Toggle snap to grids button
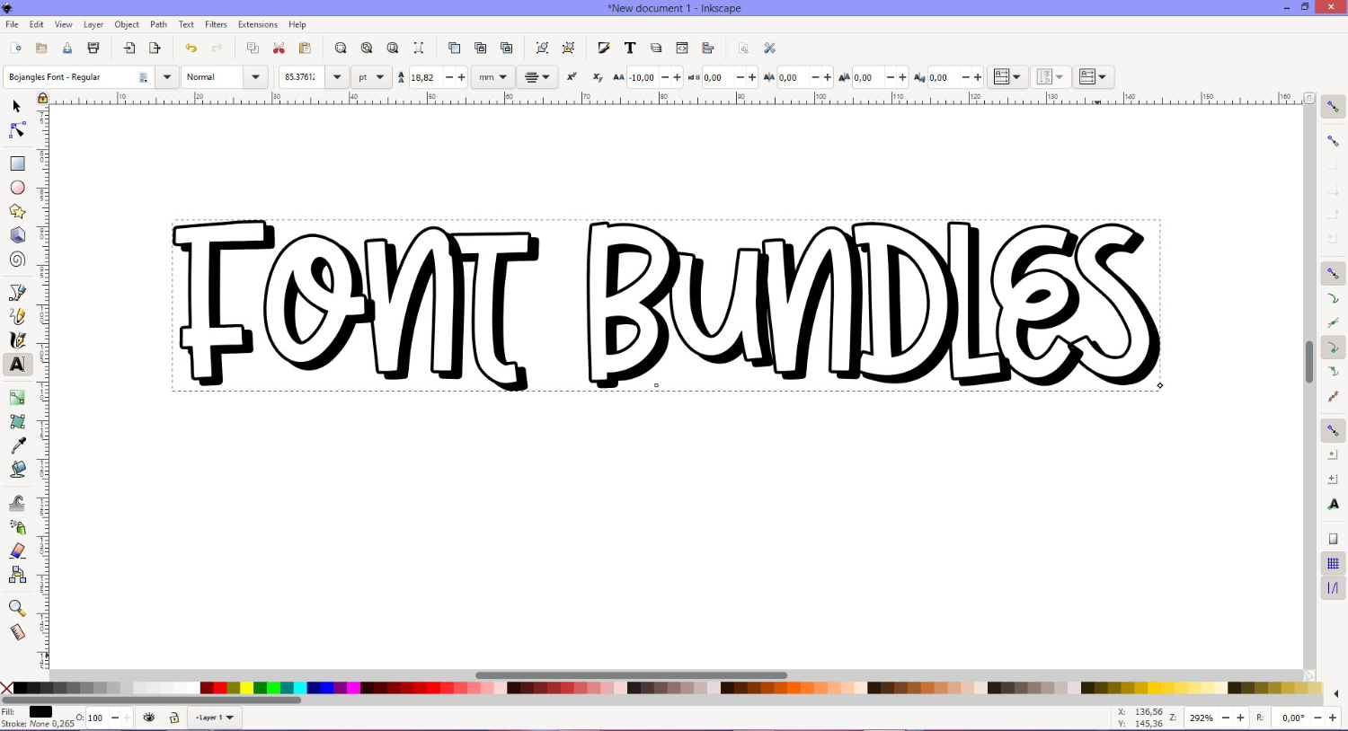The height and width of the screenshot is (731, 1348). click(1333, 564)
